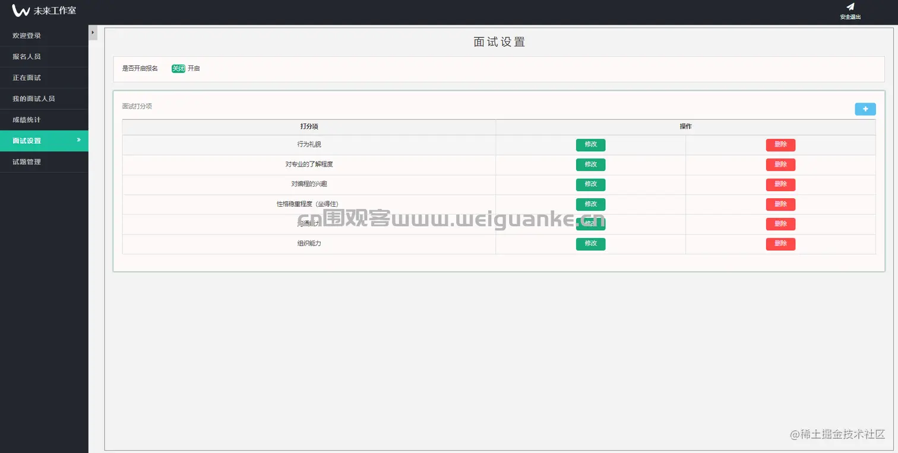Open 报名人员 in the sidebar

pos(44,56)
